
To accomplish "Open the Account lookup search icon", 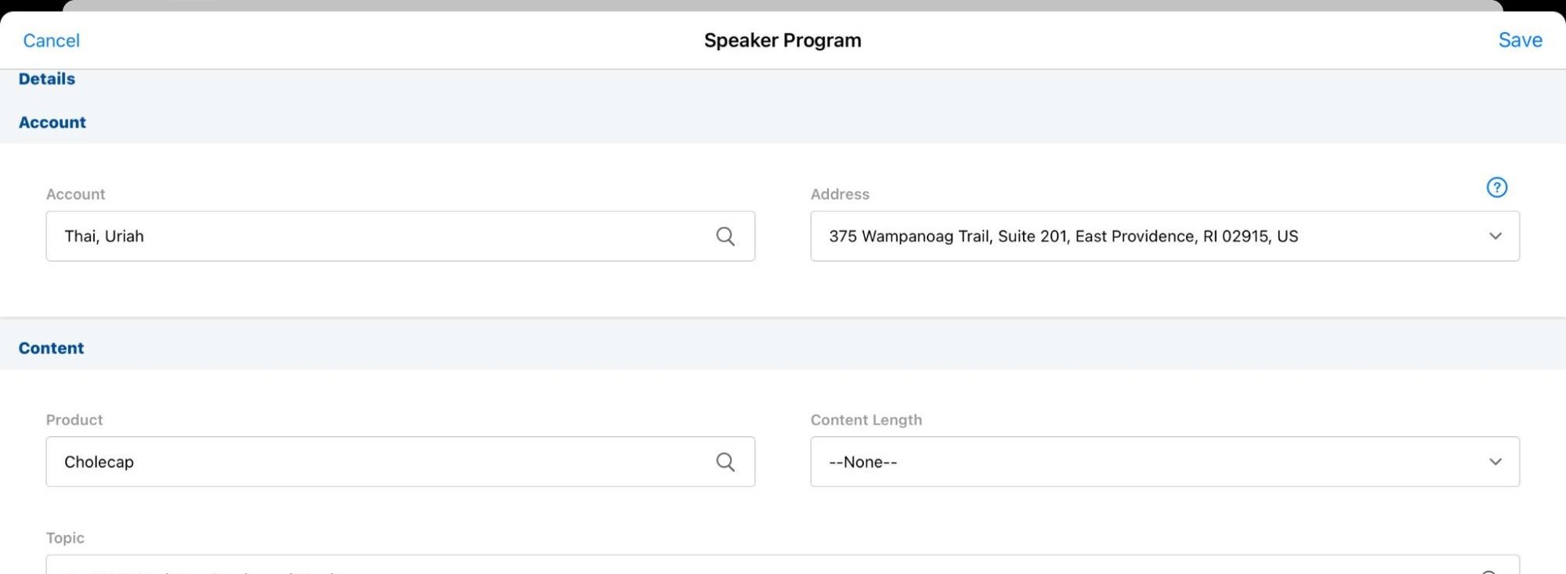I will (x=725, y=236).
